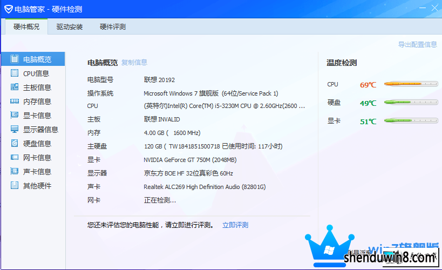Select 电脑概览 in the sidebar
The height and width of the screenshot is (270, 442).
pos(33,59)
